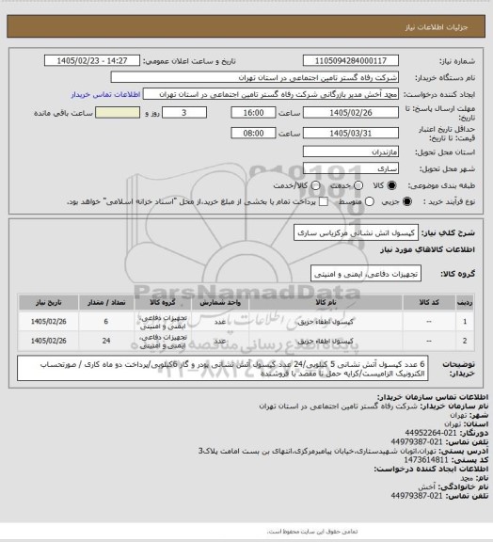Viewport: 493px width, 542px height.
Task: Select the متوسط purchase type radio
Action: pyautogui.click(x=369, y=201)
